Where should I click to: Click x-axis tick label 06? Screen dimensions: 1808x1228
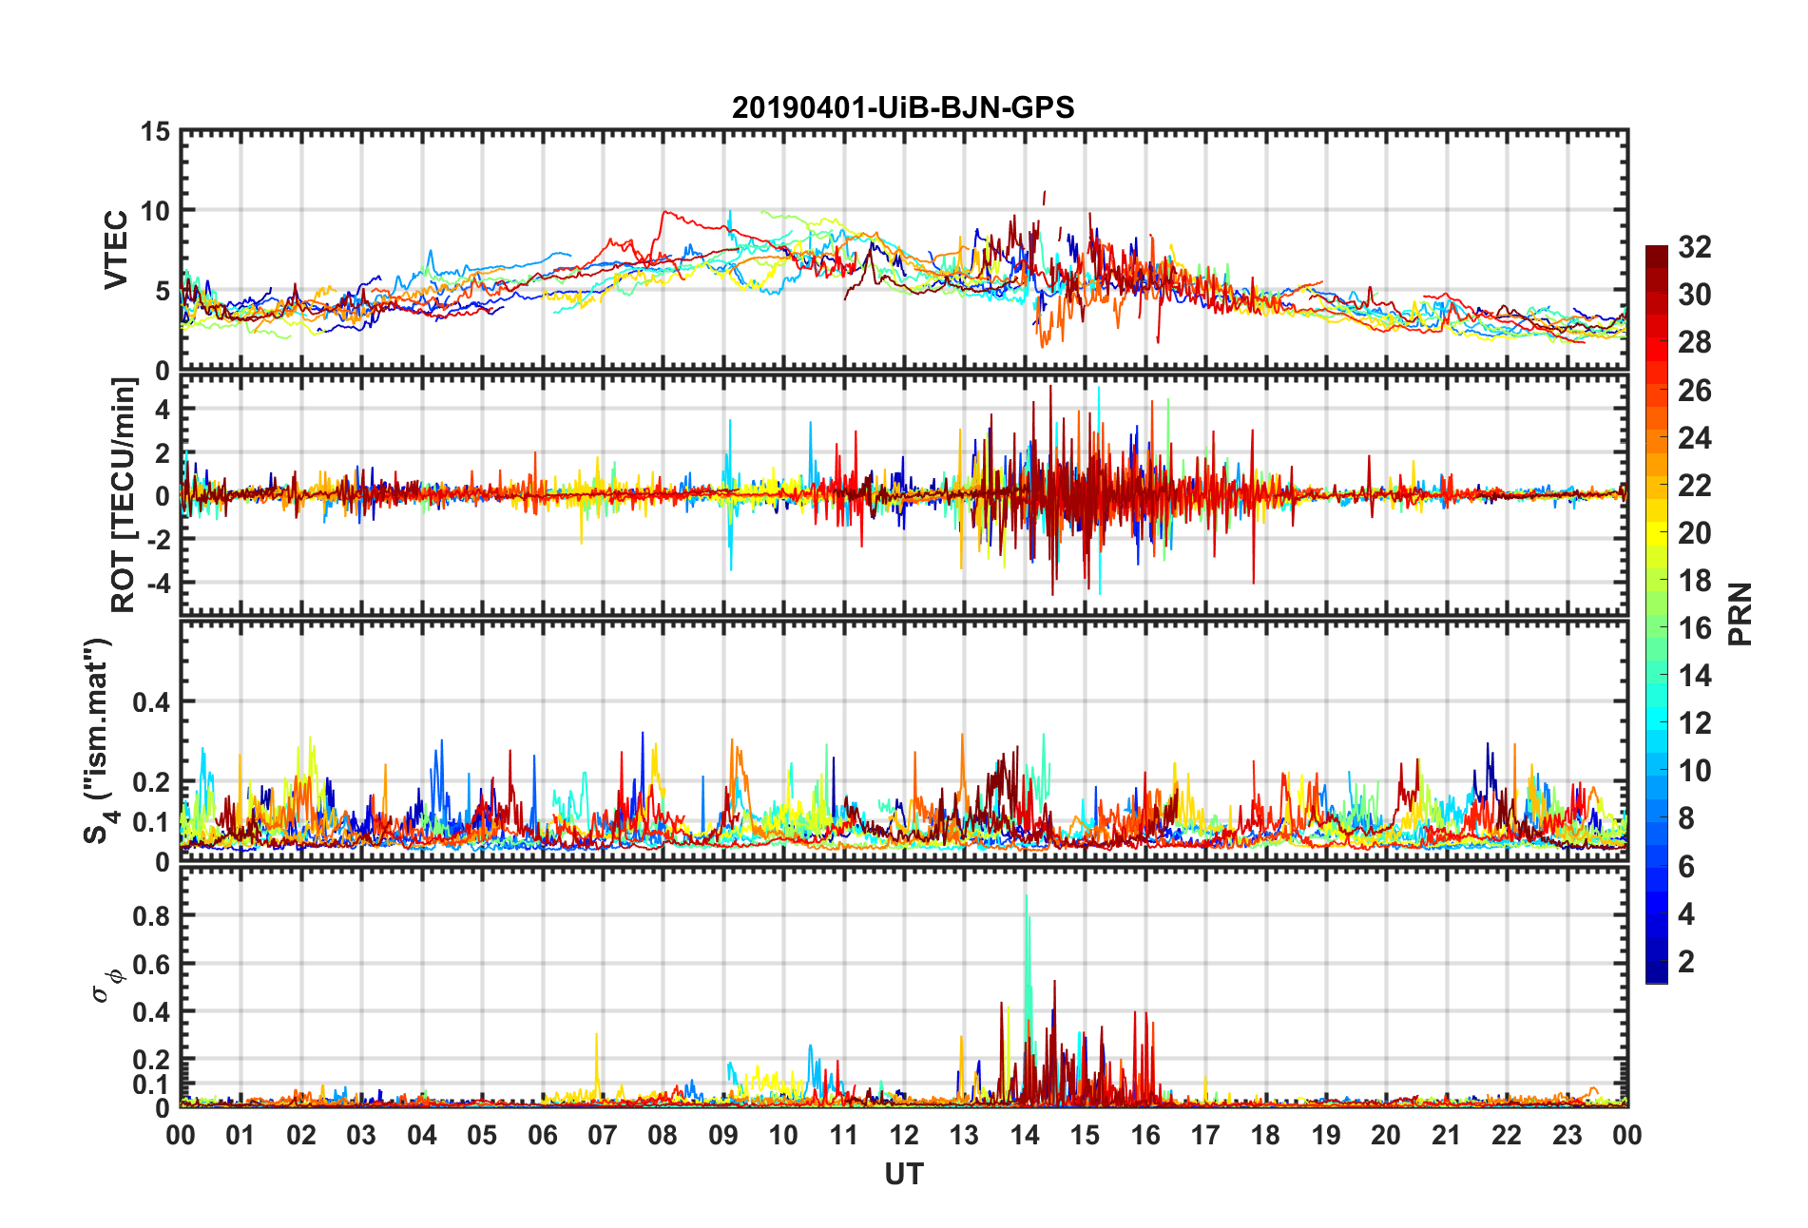(542, 1135)
